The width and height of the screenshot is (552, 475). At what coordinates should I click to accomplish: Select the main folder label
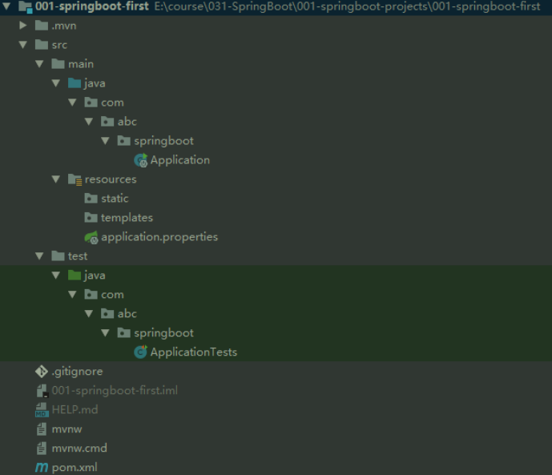tap(81, 64)
